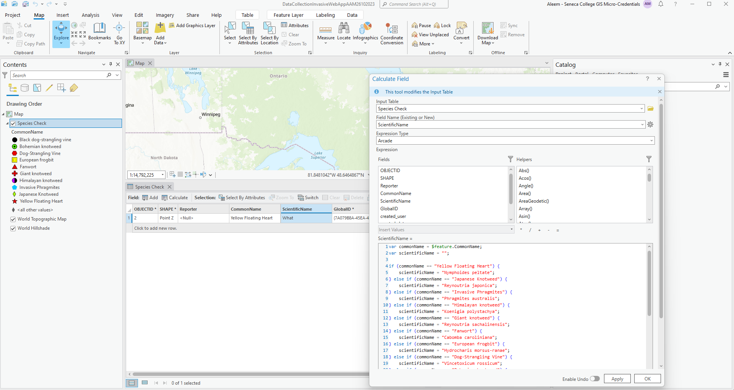Screen dimensions: 734x390
Task: Open the Locate tool
Action: pyautogui.click(x=344, y=31)
